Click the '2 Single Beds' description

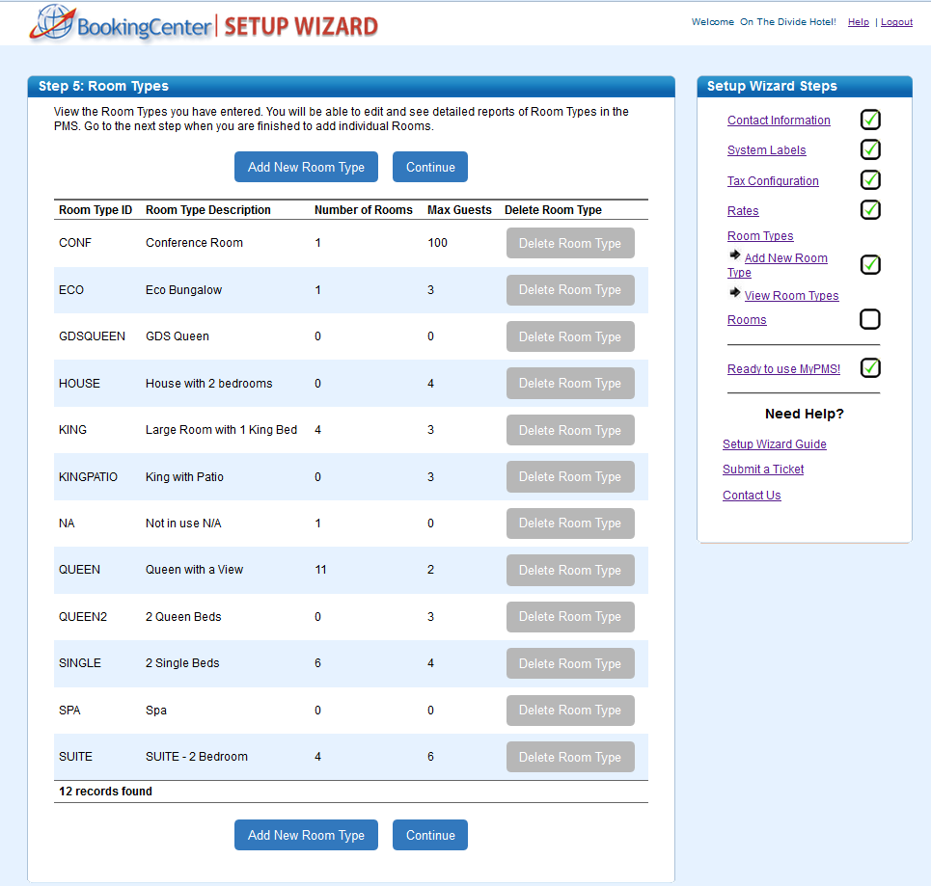[182, 663]
